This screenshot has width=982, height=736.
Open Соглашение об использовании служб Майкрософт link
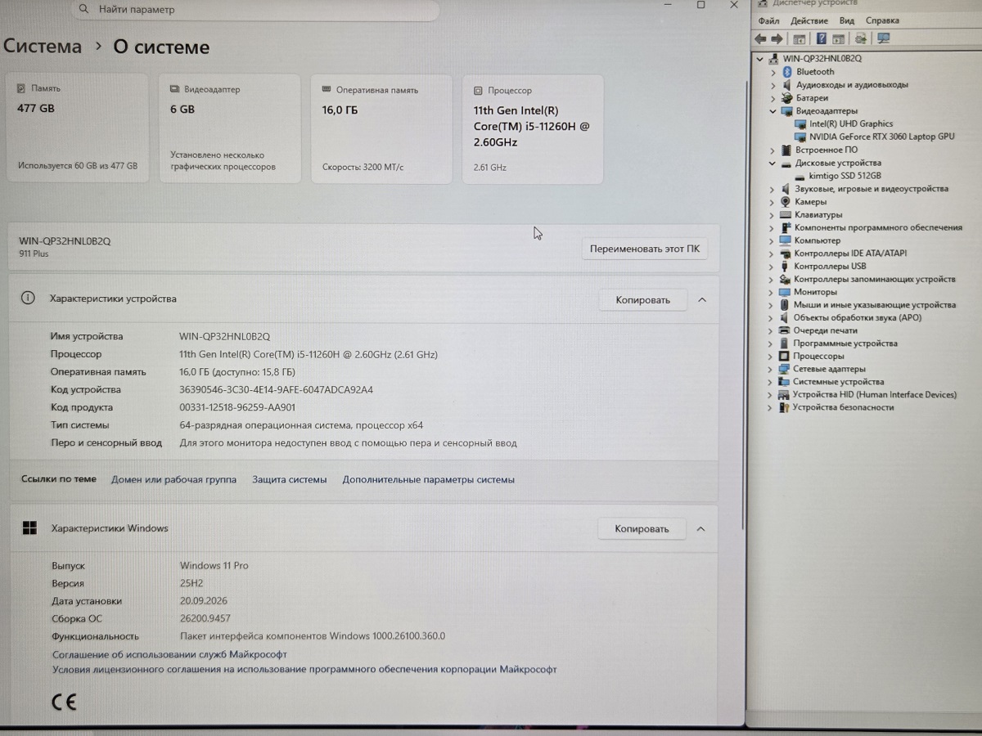pos(169,654)
